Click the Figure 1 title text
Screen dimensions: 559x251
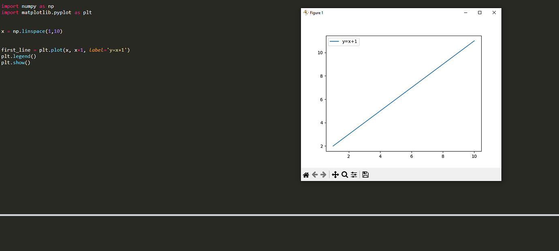click(317, 13)
